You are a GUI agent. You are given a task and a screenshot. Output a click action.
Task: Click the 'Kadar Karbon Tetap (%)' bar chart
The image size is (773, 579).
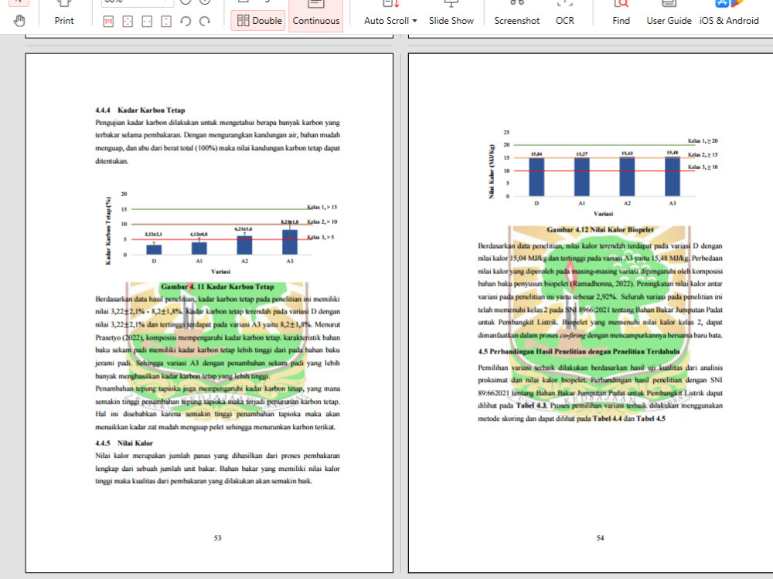pyautogui.click(x=221, y=232)
